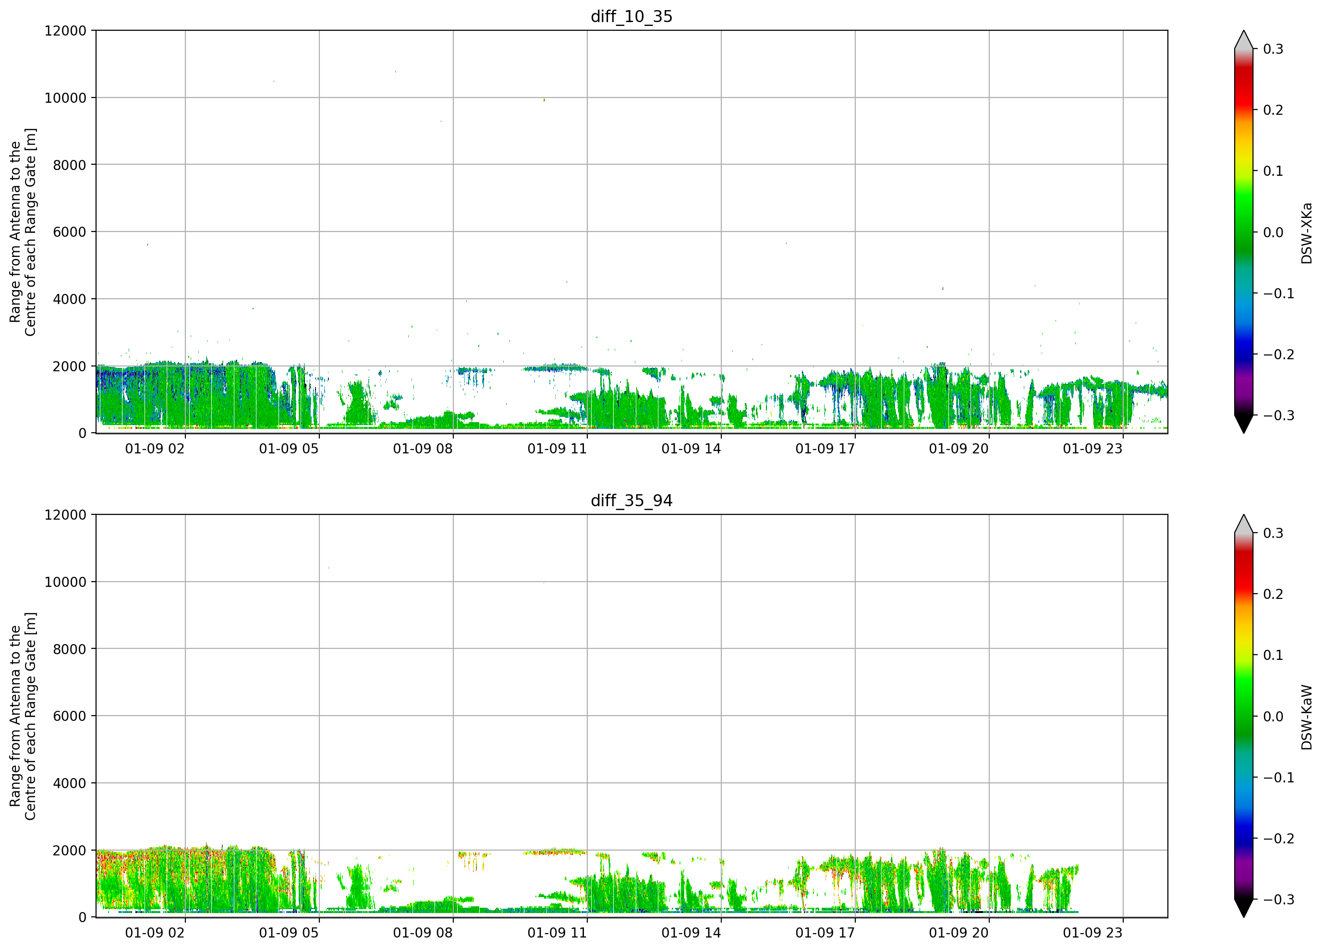Click the 01-09 08 tick in the diff_35_94 plot
This screenshot has height=950, width=1323.
point(423,933)
